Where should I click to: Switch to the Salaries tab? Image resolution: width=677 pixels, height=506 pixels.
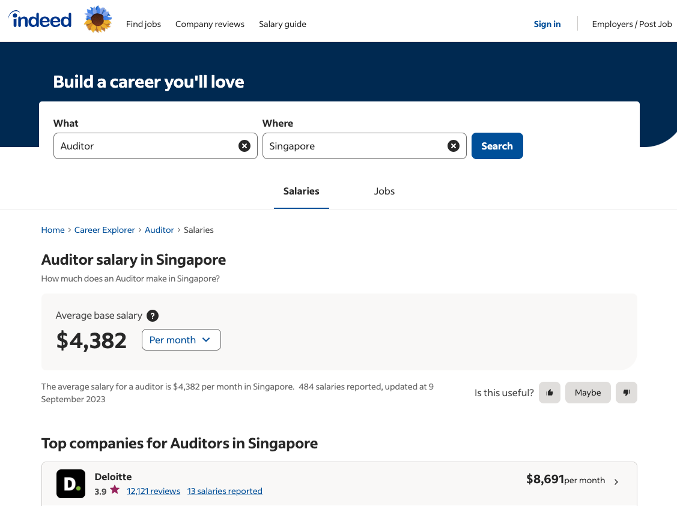point(302,191)
